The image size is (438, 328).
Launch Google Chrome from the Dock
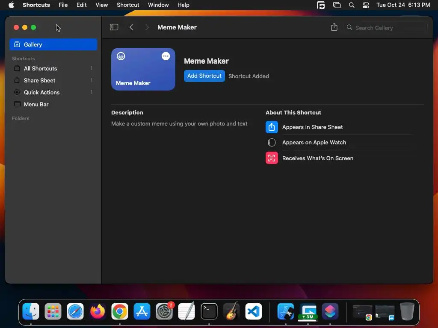point(120,311)
